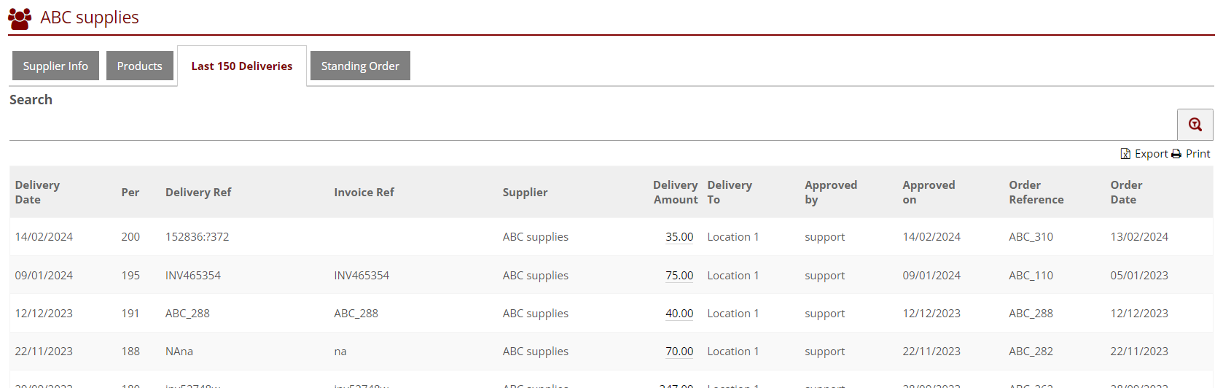Click the Export spreadsheet icon

point(1125,154)
